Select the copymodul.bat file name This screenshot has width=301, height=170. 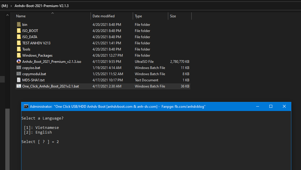pyautogui.click(x=34, y=74)
